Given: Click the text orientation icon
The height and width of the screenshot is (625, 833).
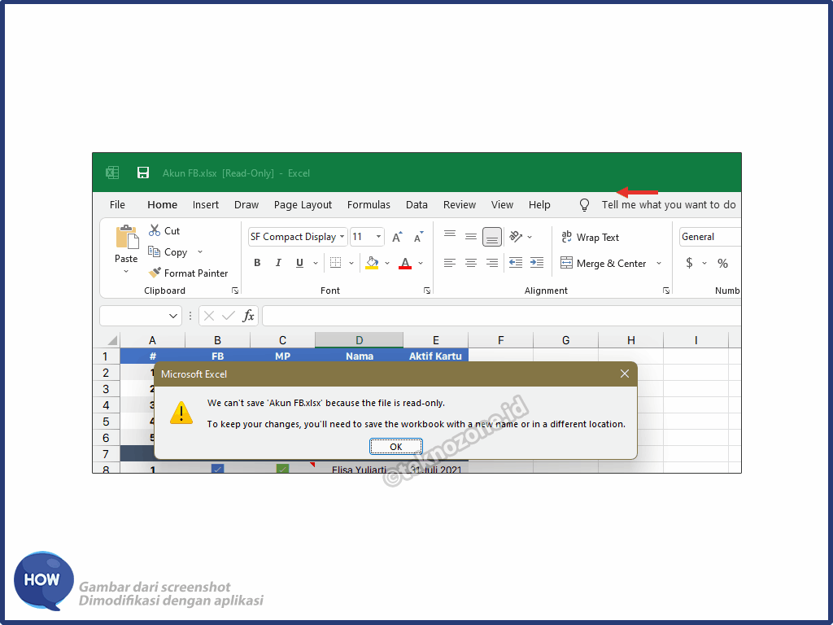Looking at the screenshot, I should pyautogui.click(x=516, y=237).
